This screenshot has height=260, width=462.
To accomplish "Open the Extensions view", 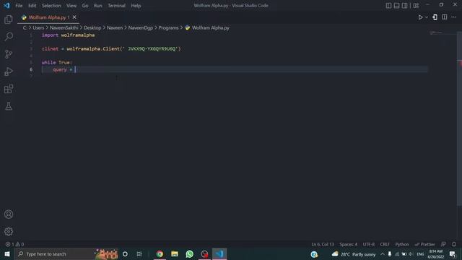I will pos(9,89).
